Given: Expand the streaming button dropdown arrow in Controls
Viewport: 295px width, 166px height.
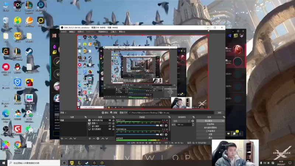Looking at the screenshot, I should 223,121.
